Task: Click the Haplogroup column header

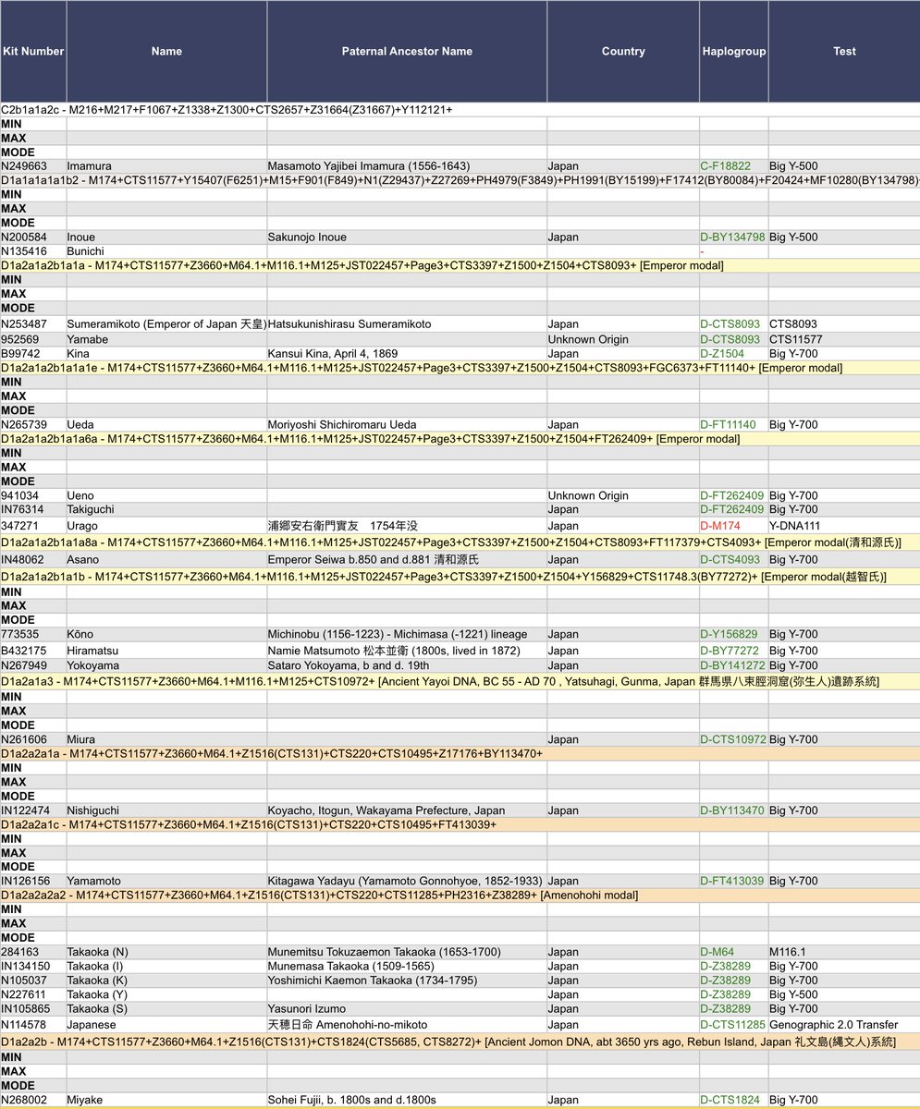Action: 734,52
